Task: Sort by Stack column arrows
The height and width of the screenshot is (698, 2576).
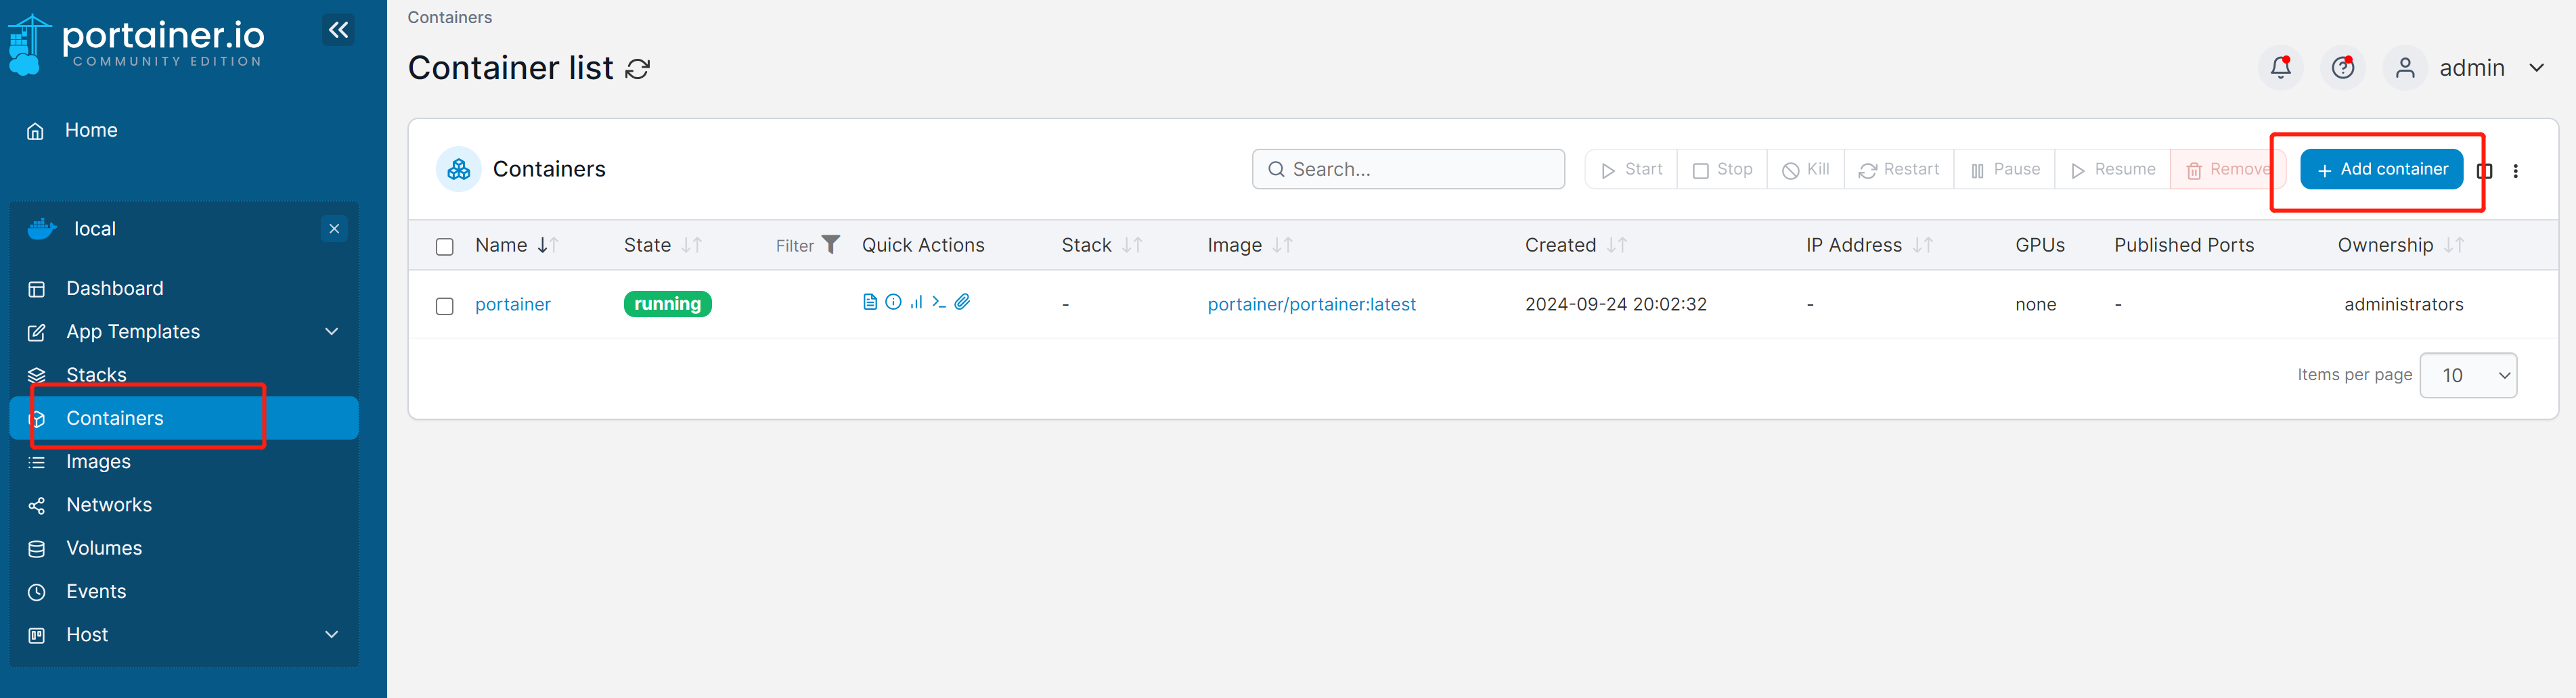Action: tap(1132, 245)
